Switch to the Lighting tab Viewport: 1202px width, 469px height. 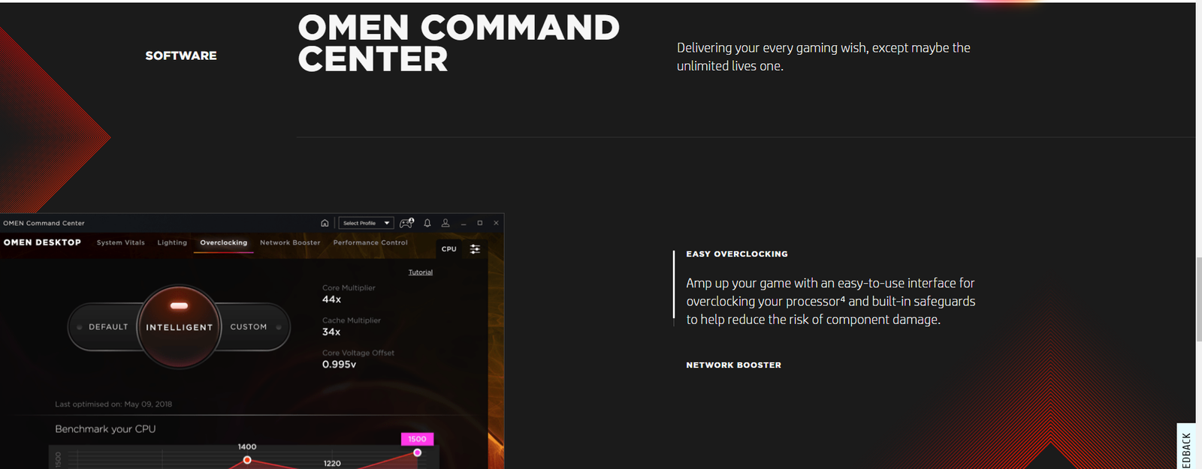[172, 242]
